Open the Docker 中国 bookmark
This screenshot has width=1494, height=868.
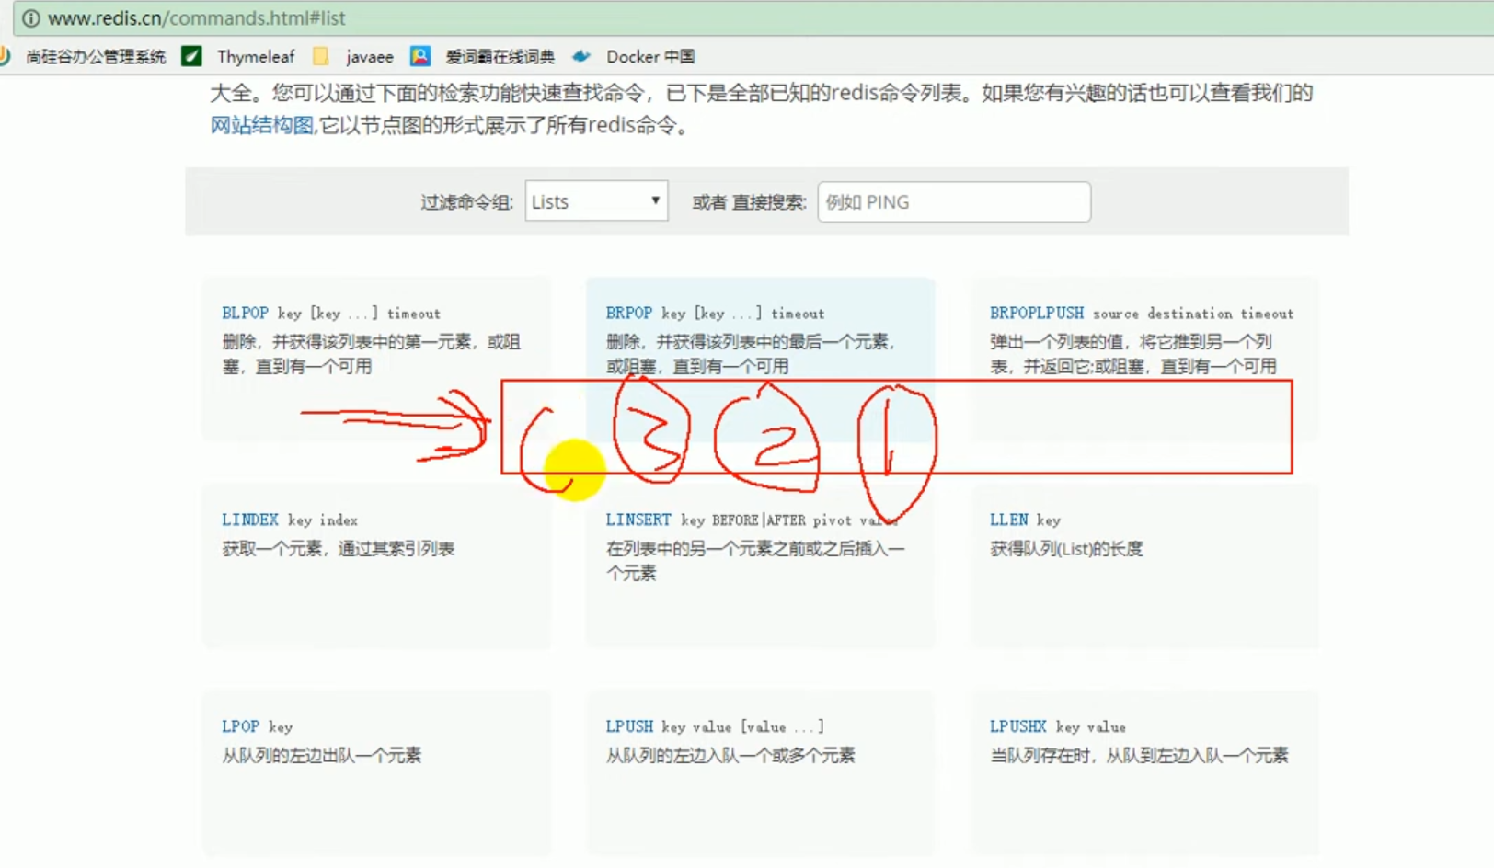point(650,56)
